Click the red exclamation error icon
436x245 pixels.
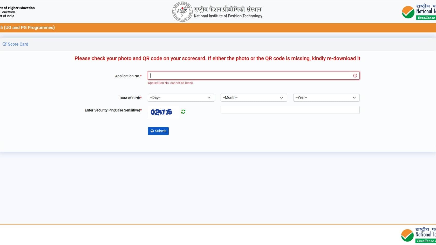click(355, 75)
